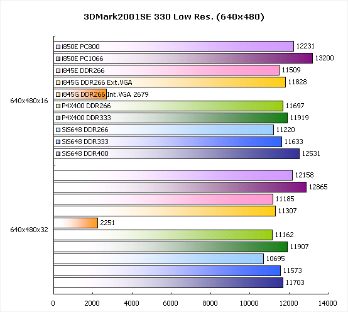Click the i850E PC800 legend color swatch

click(x=58, y=47)
